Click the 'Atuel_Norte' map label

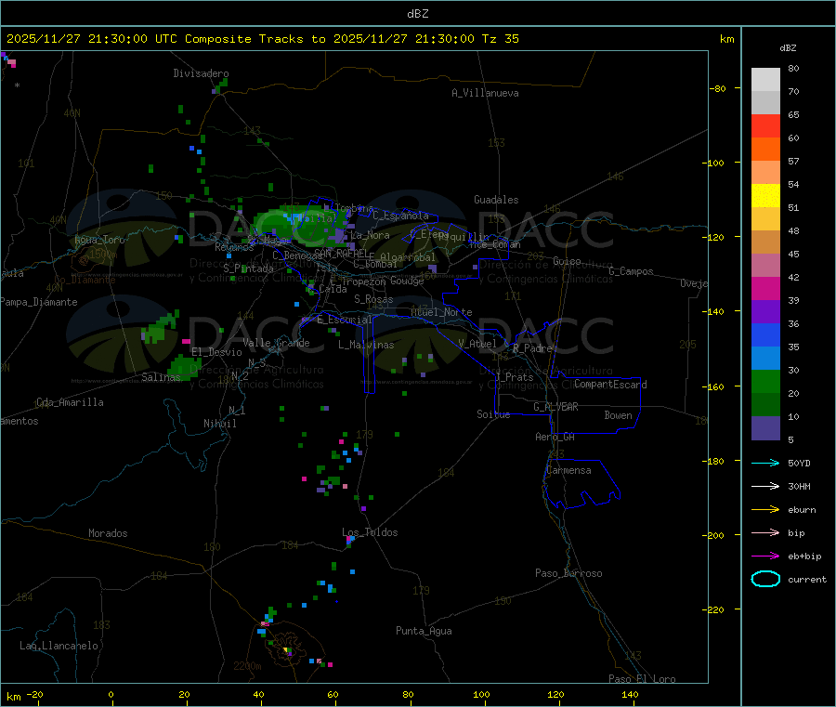click(x=441, y=312)
